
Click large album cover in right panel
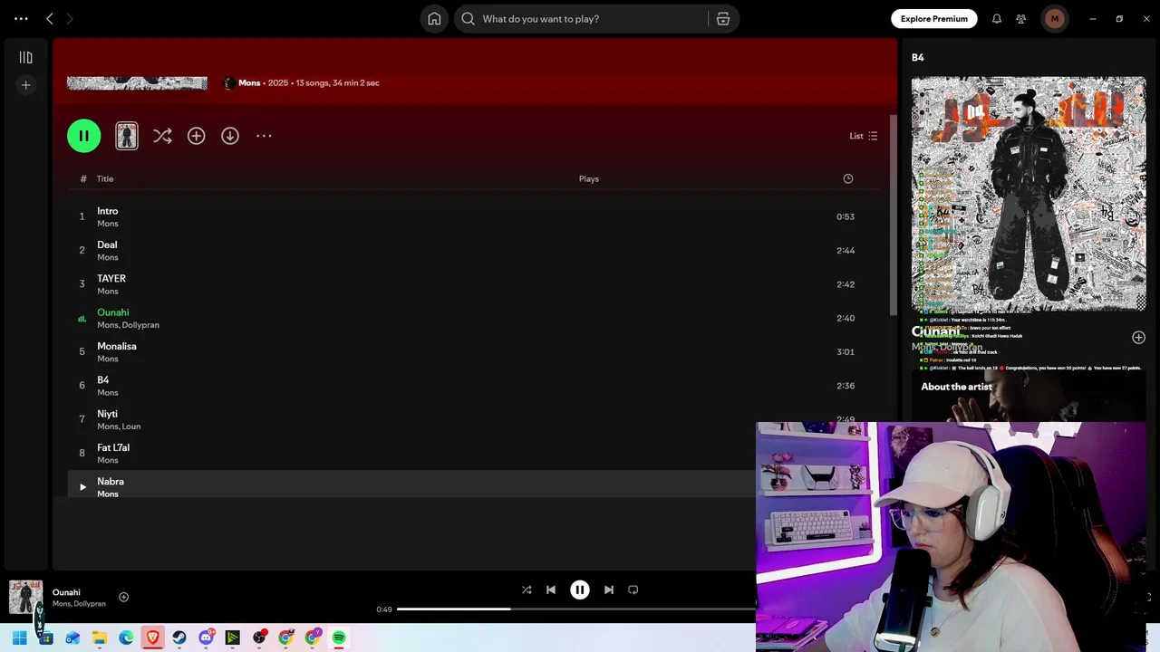1029,194
